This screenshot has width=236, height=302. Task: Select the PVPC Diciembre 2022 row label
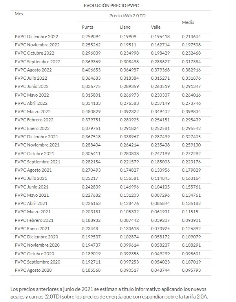click(x=36, y=37)
